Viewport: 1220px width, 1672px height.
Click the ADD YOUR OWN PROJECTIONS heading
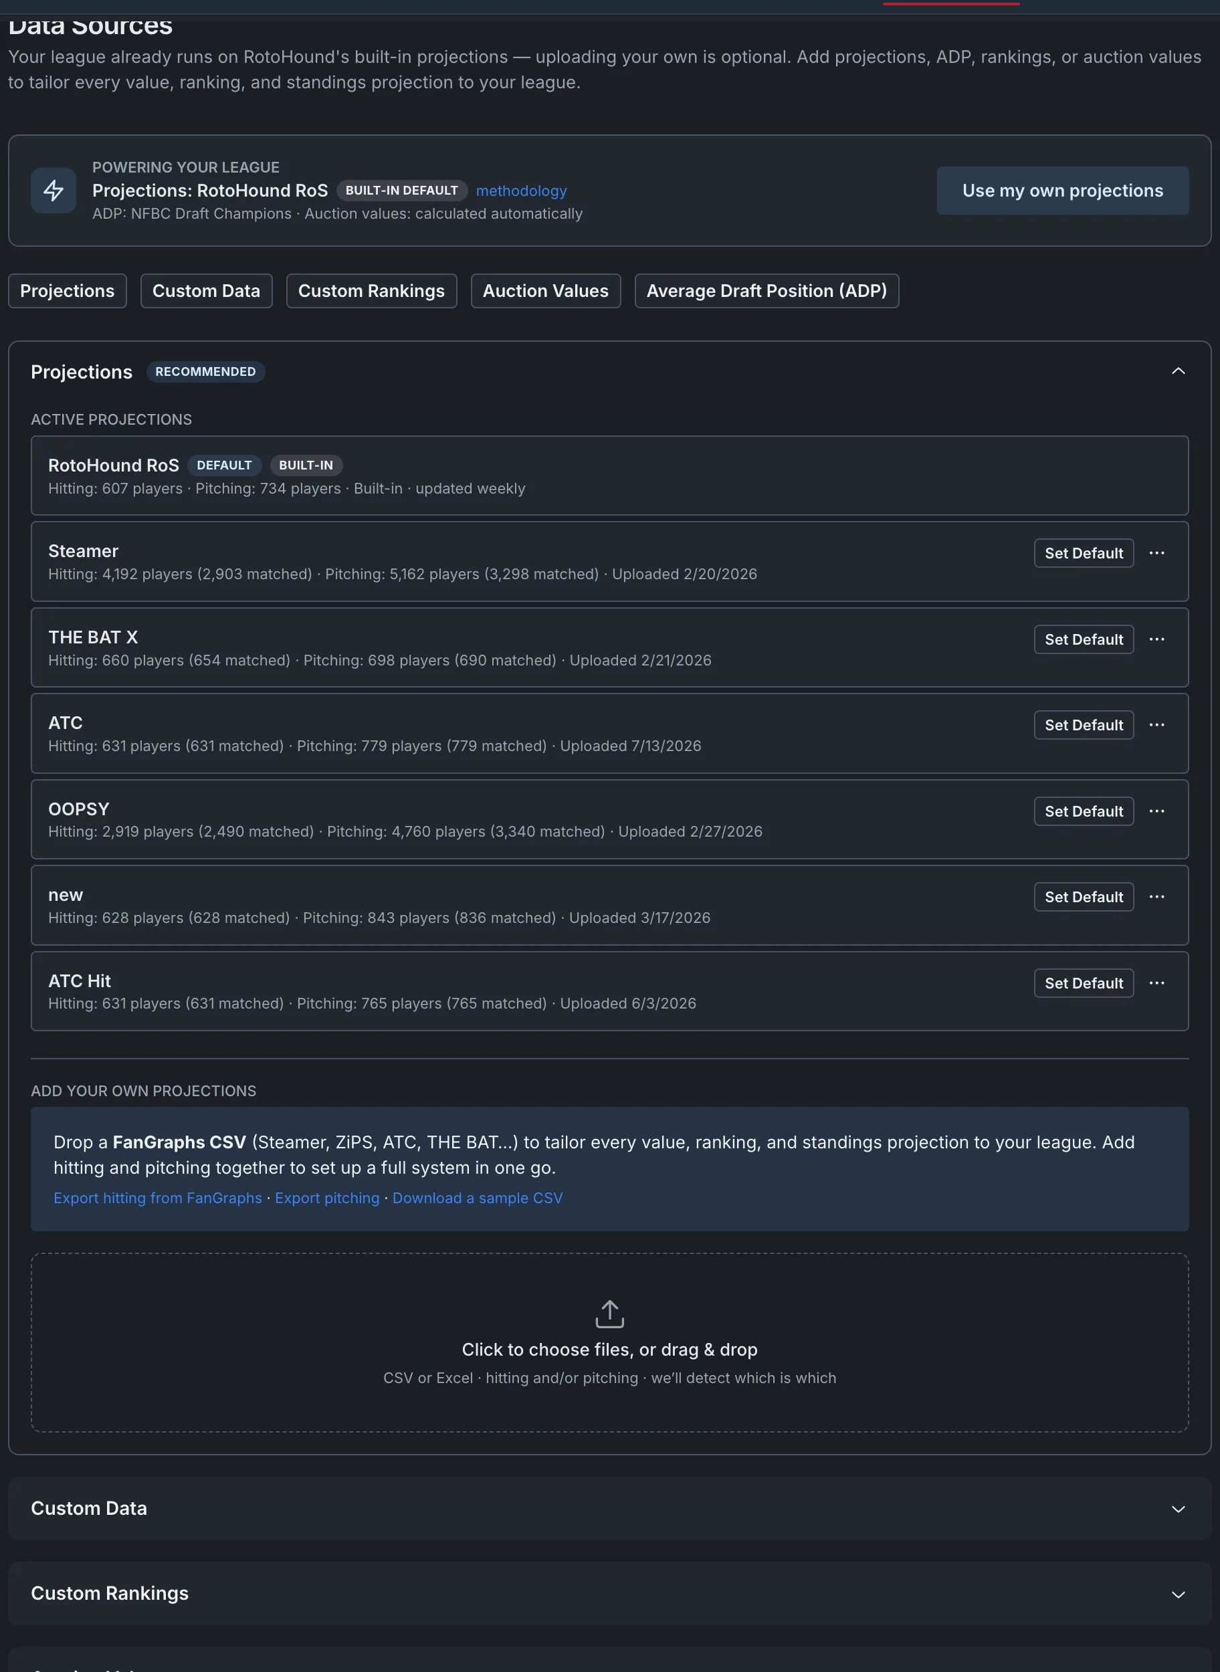[143, 1091]
